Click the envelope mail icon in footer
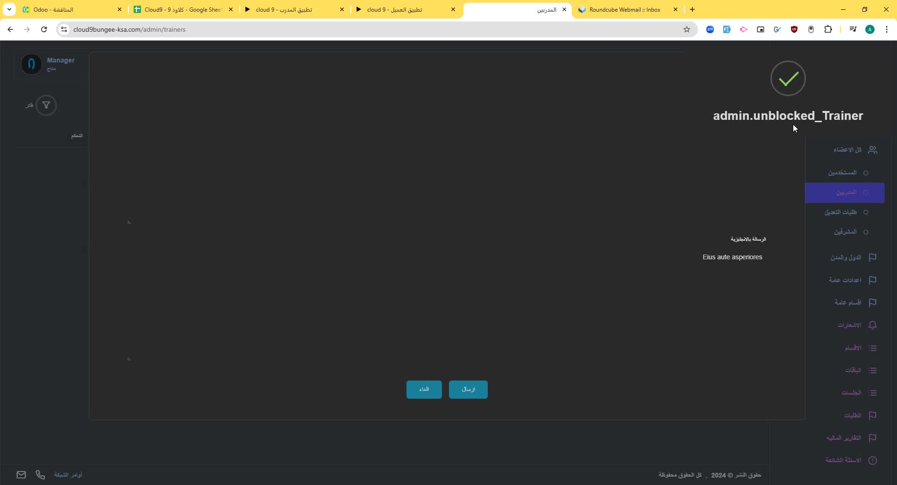Screen dimensions: 897x485 click(x=21, y=475)
